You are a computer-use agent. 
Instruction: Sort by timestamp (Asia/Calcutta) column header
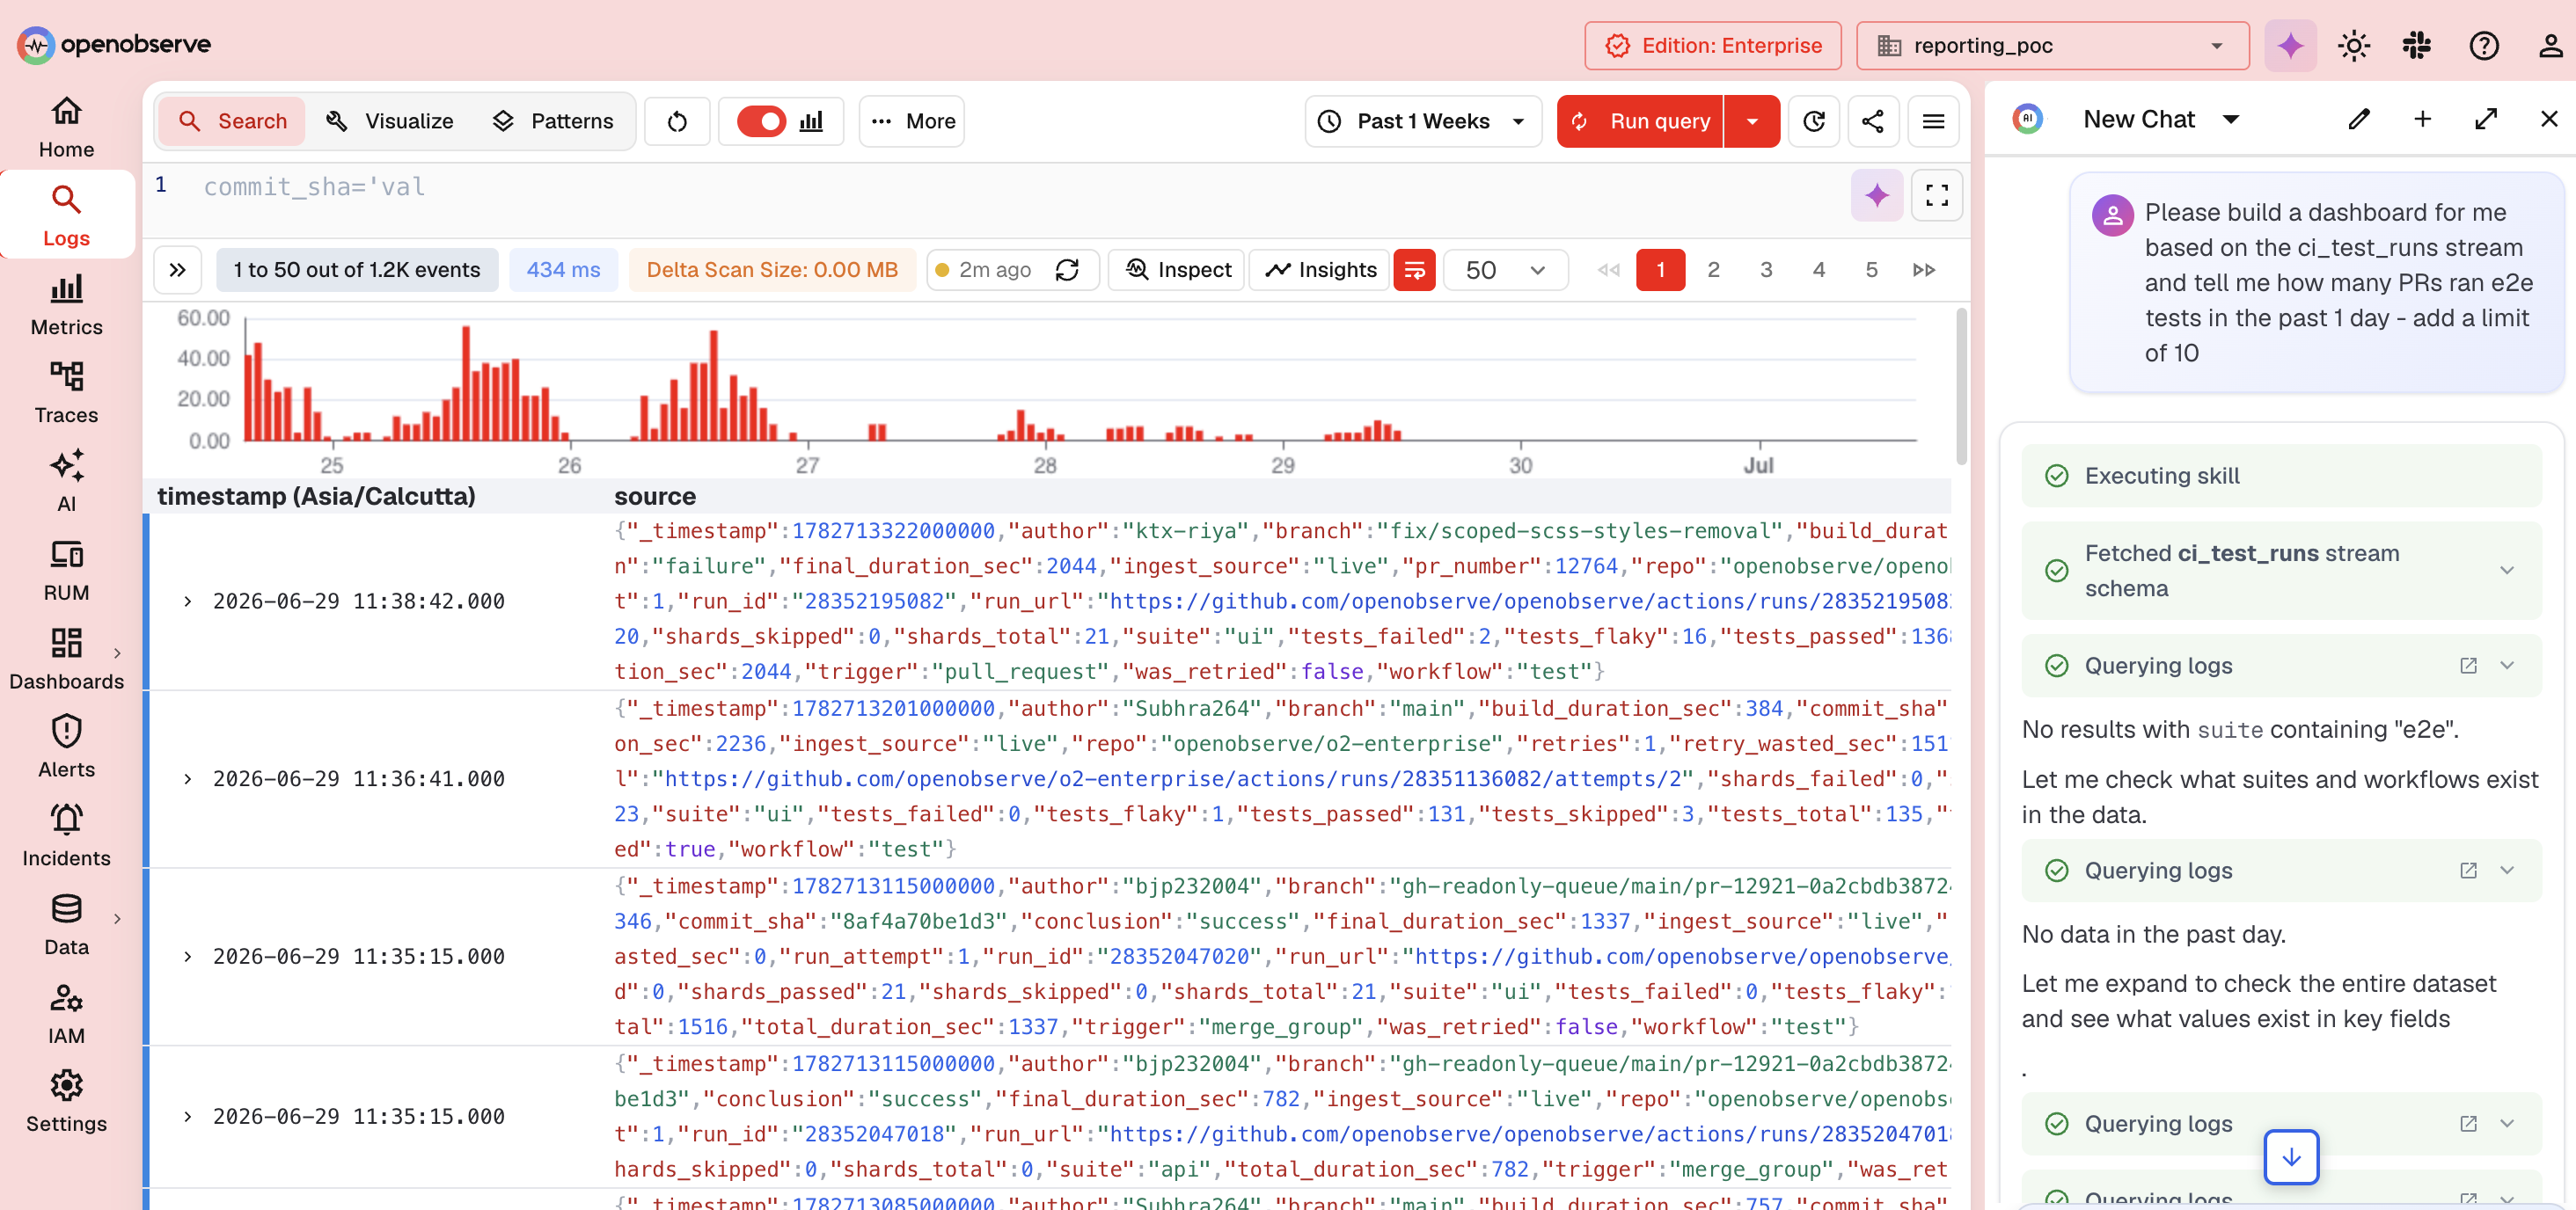(x=316, y=496)
